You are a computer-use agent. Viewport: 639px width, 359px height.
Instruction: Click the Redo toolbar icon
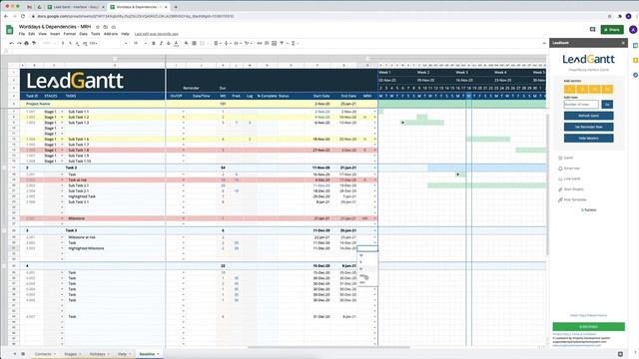coord(19,43)
